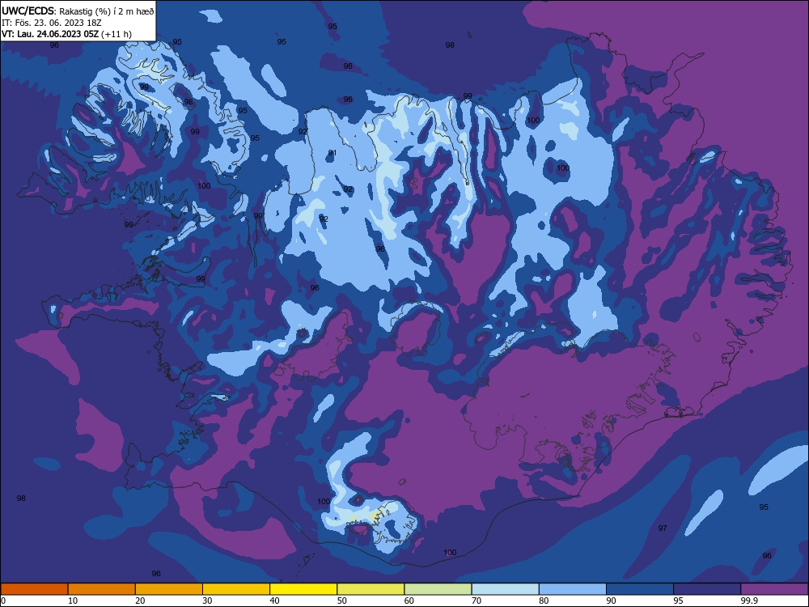The width and height of the screenshot is (809, 607).
Task: Click the 60–70 pale green legend swatch
Action: [438, 589]
